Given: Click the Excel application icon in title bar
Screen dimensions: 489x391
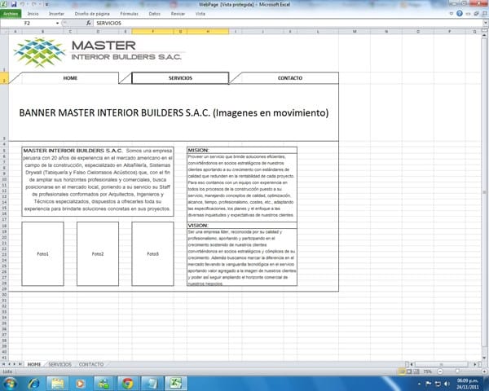Looking at the screenshot, I should 4,4.
